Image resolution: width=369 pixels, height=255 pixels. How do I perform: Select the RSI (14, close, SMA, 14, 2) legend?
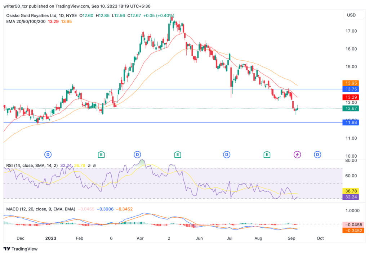pos(32,166)
